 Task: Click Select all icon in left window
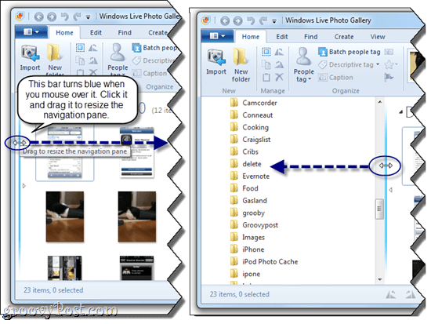tap(80, 48)
